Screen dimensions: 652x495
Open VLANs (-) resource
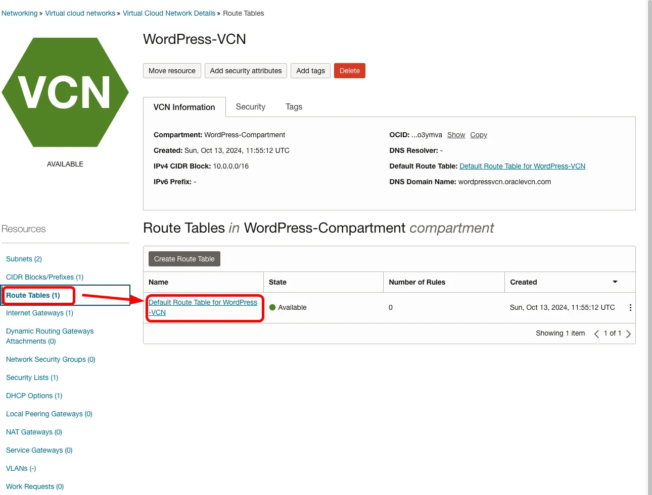pos(21,468)
